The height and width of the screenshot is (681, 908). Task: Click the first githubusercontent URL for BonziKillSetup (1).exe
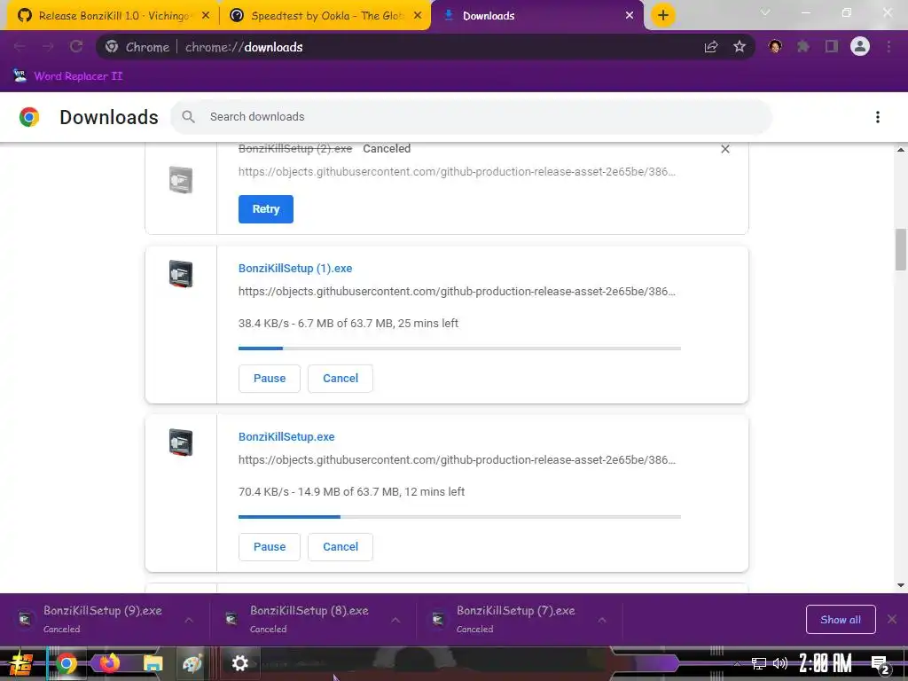pos(457,291)
